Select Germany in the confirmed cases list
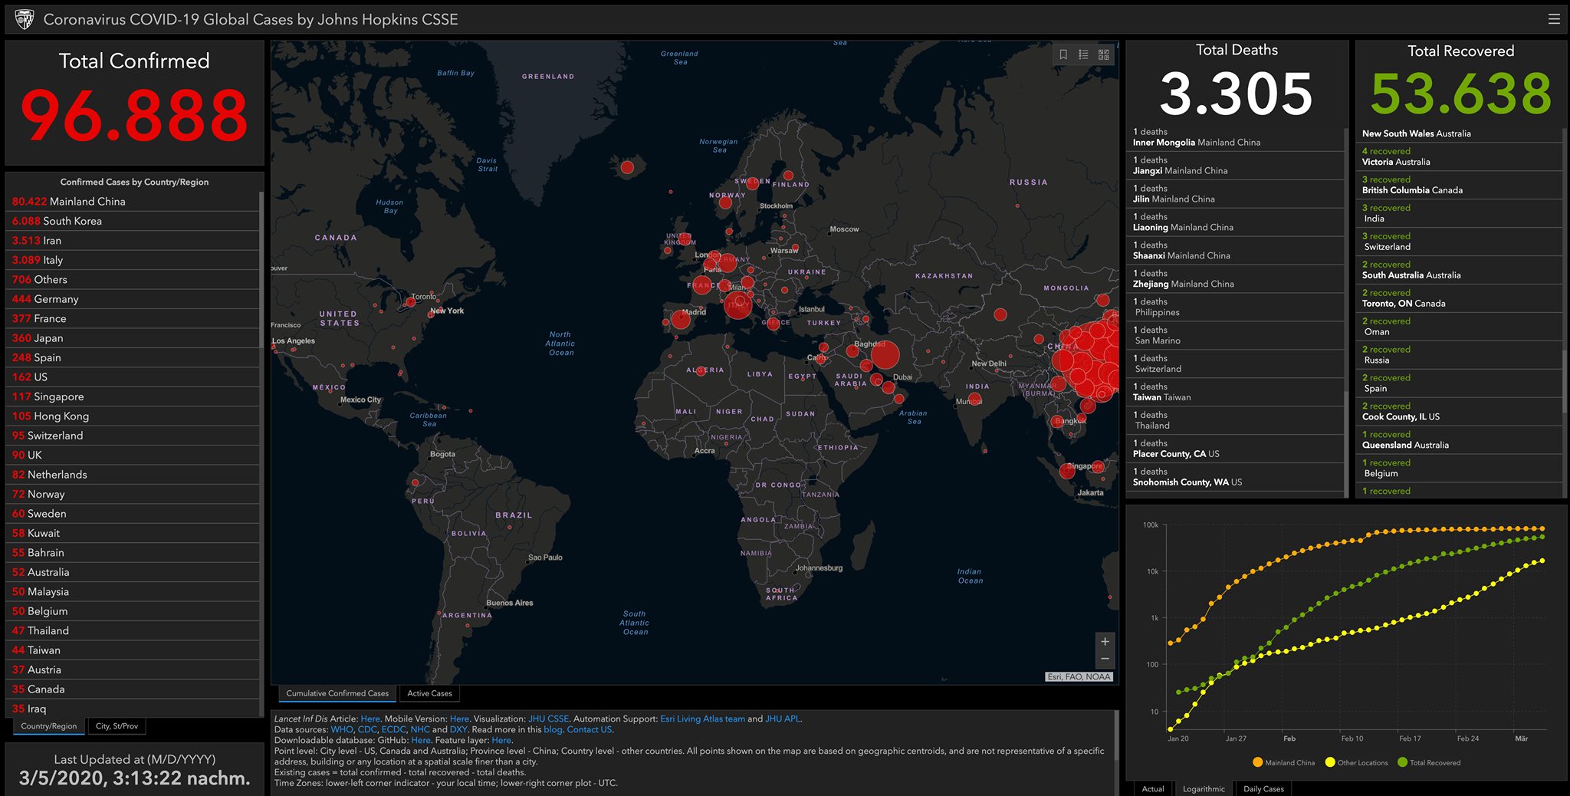The image size is (1570, 796). click(133, 299)
